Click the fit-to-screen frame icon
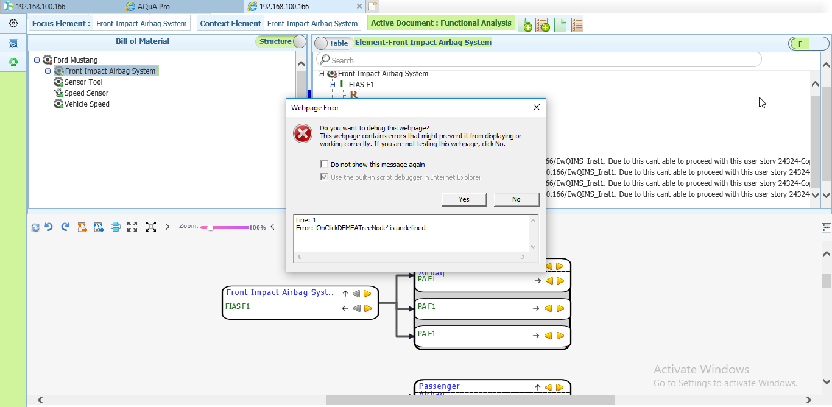This screenshot has height=407, width=832. (x=151, y=227)
